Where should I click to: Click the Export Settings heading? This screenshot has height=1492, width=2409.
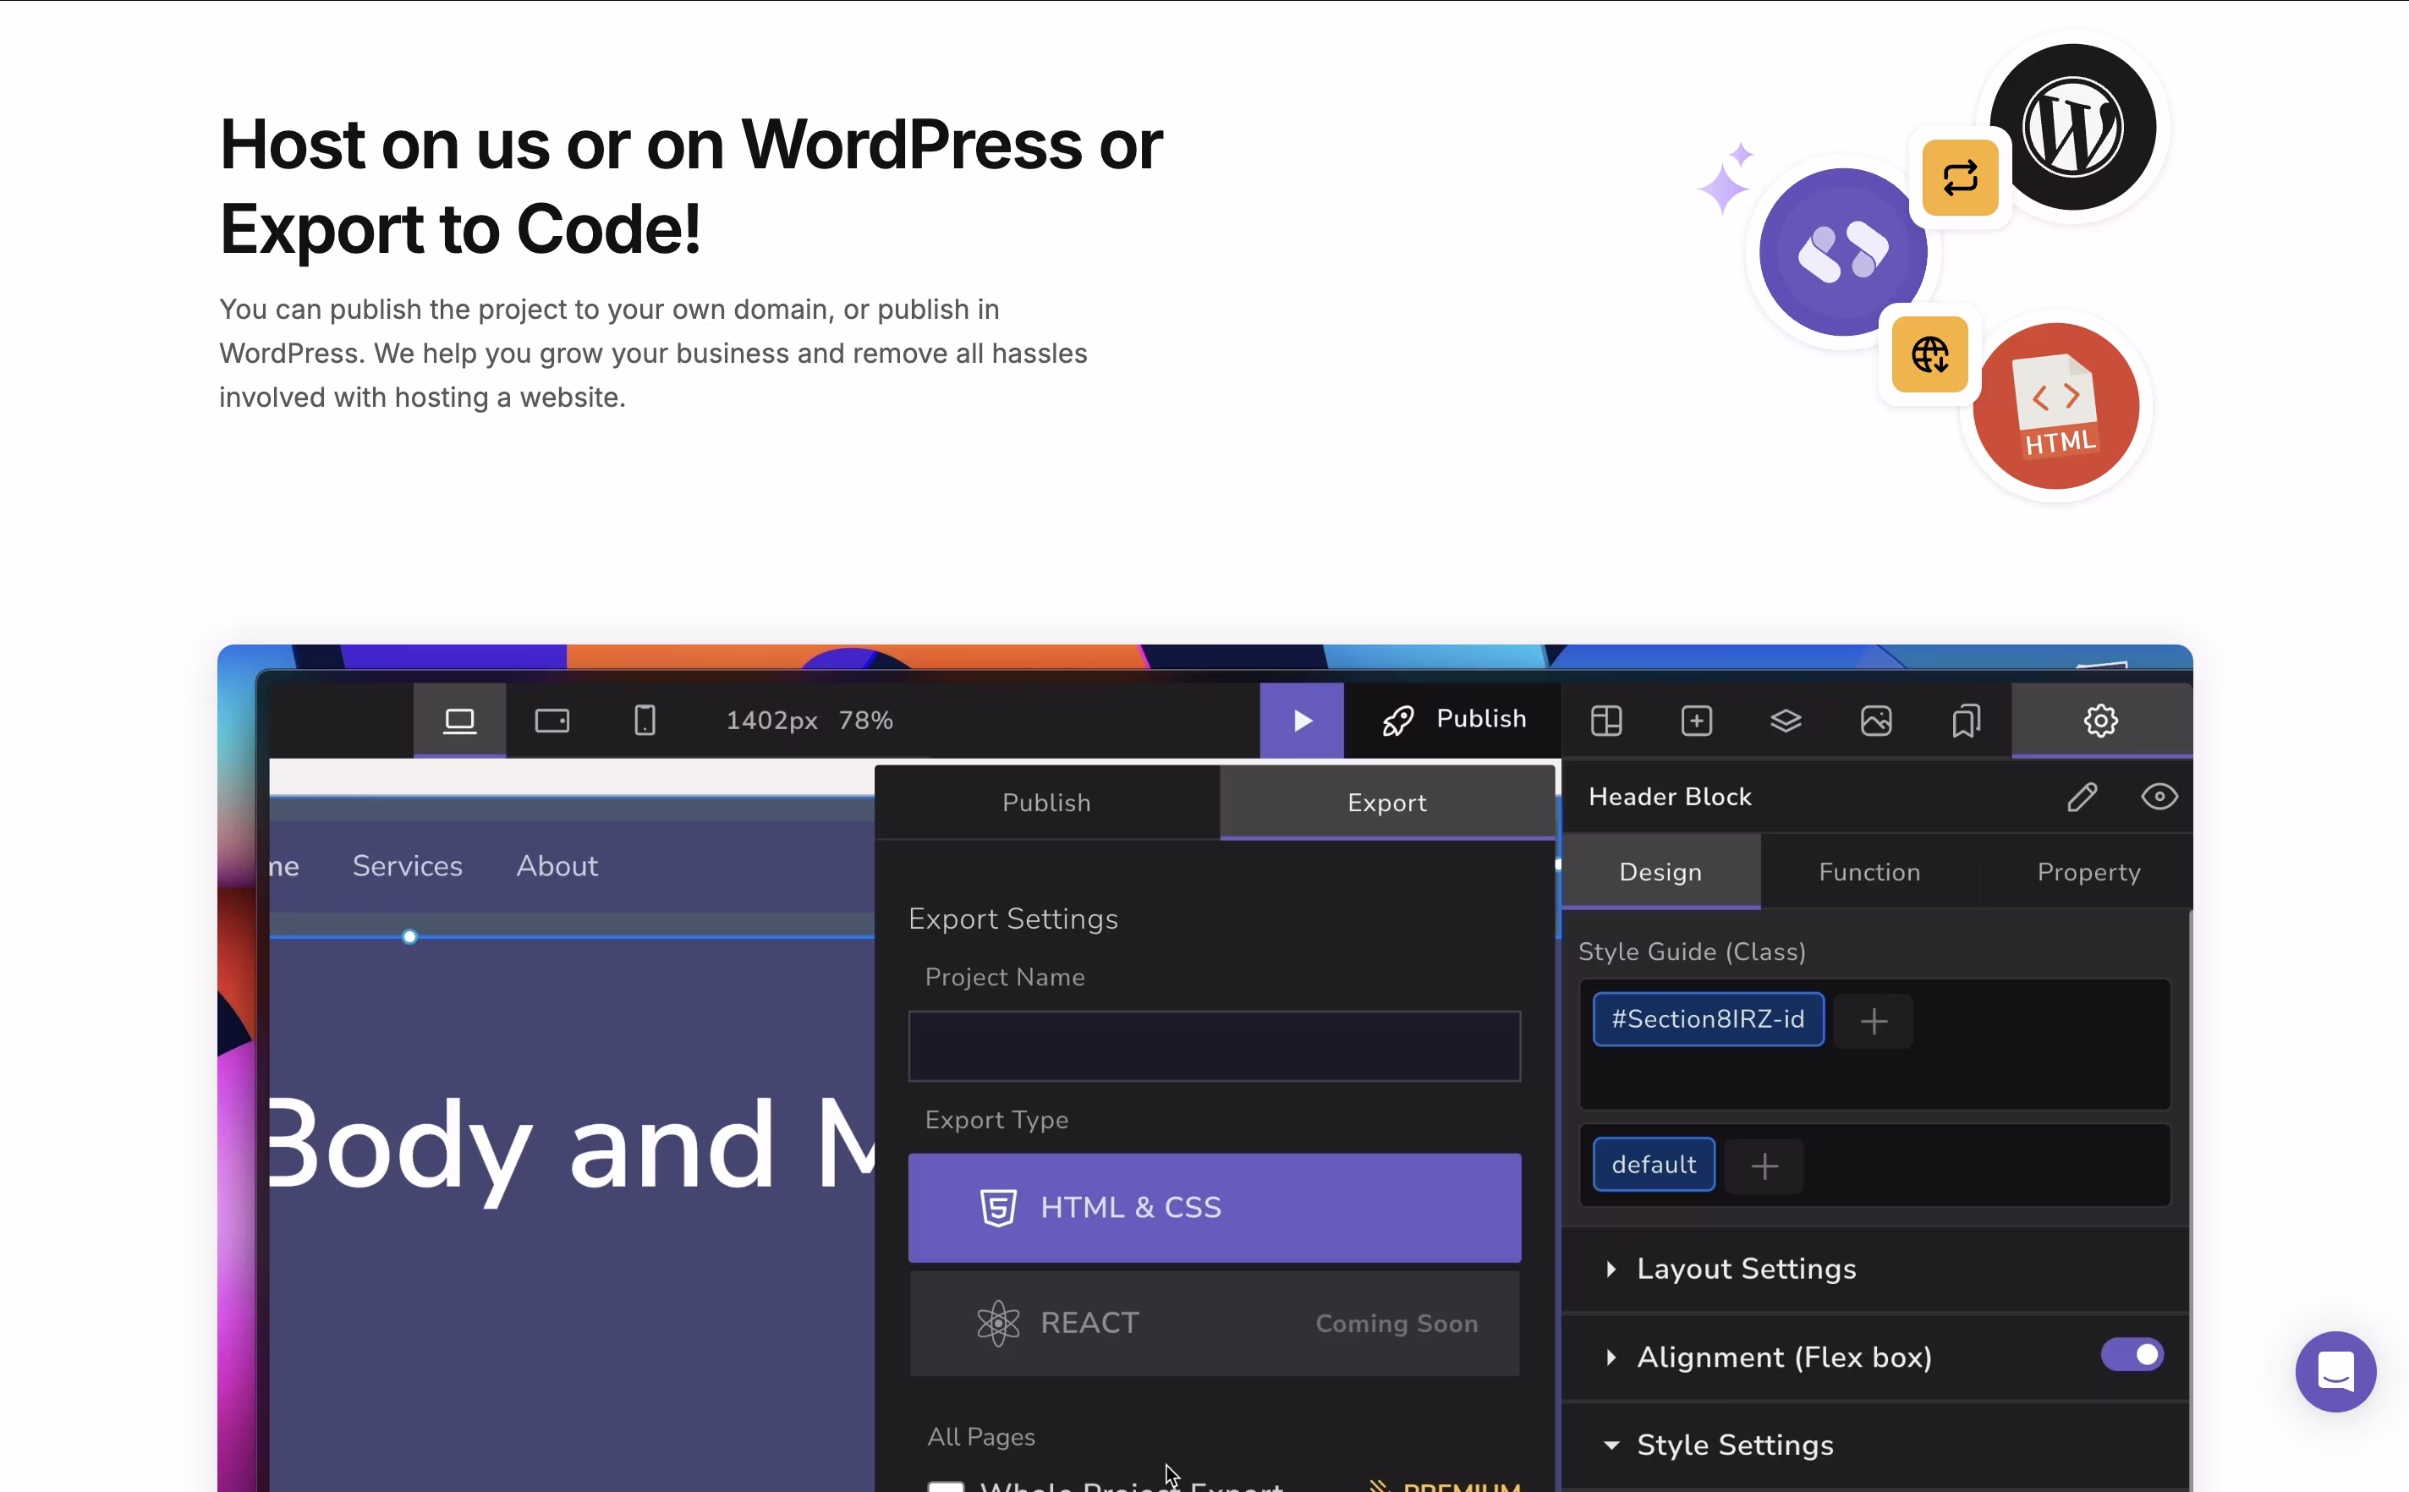[x=1013, y=919]
